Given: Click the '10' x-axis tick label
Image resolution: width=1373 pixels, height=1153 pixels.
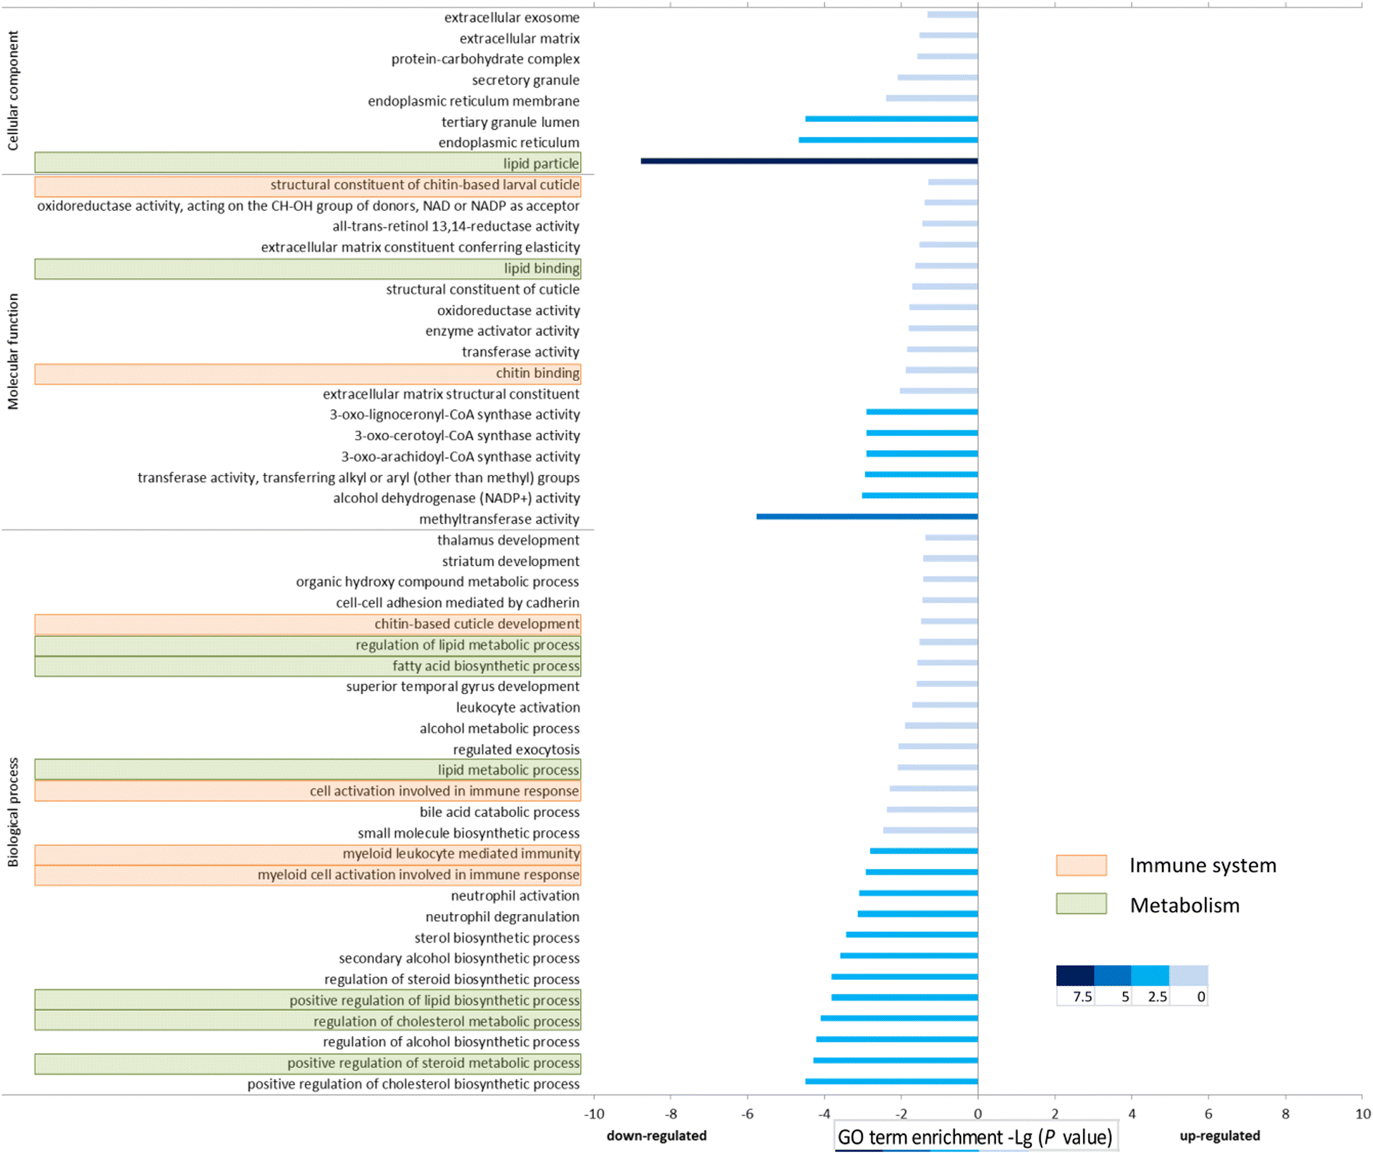Looking at the screenshot, I should (x=1362, y=1114).
